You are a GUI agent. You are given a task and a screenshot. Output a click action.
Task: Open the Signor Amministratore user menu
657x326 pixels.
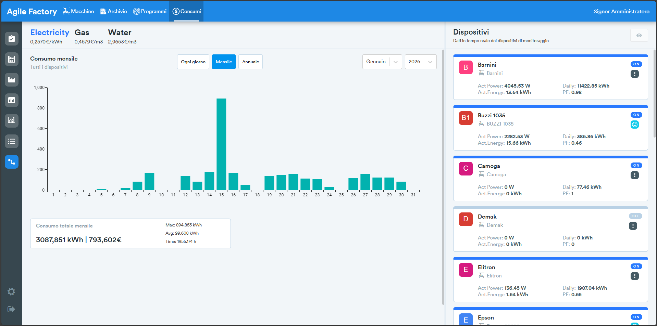[x=621, y=12]
